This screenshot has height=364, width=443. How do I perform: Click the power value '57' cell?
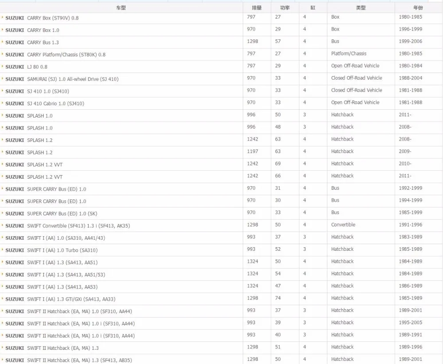(278, 41)
